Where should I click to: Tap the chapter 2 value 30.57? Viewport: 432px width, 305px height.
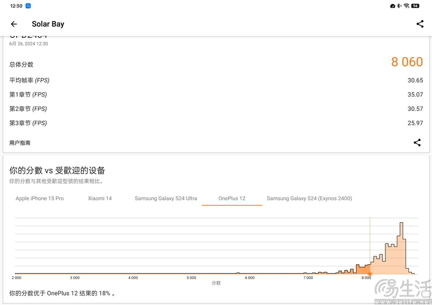pos(415,109)
